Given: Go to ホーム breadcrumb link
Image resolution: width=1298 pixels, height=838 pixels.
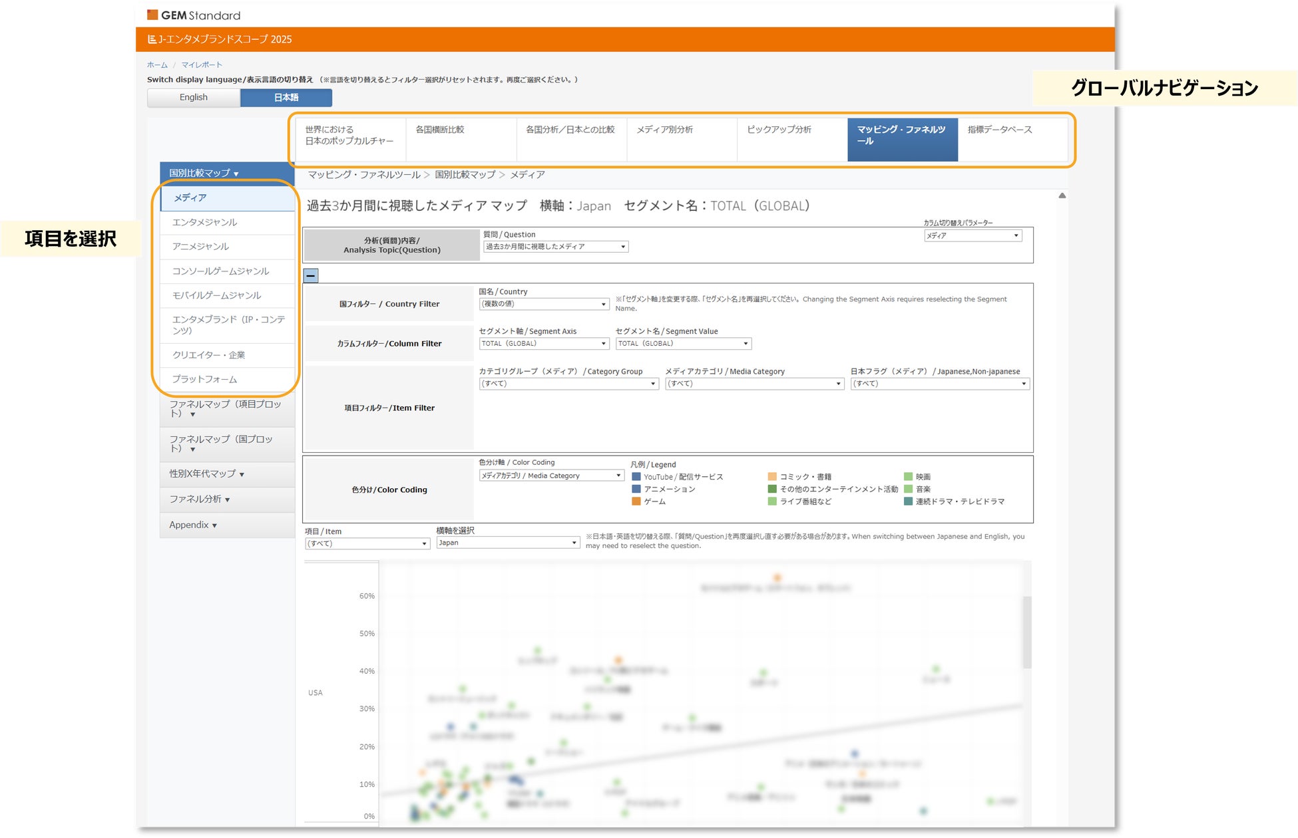Looking at the screenshot, I should [x=157, y=65].
